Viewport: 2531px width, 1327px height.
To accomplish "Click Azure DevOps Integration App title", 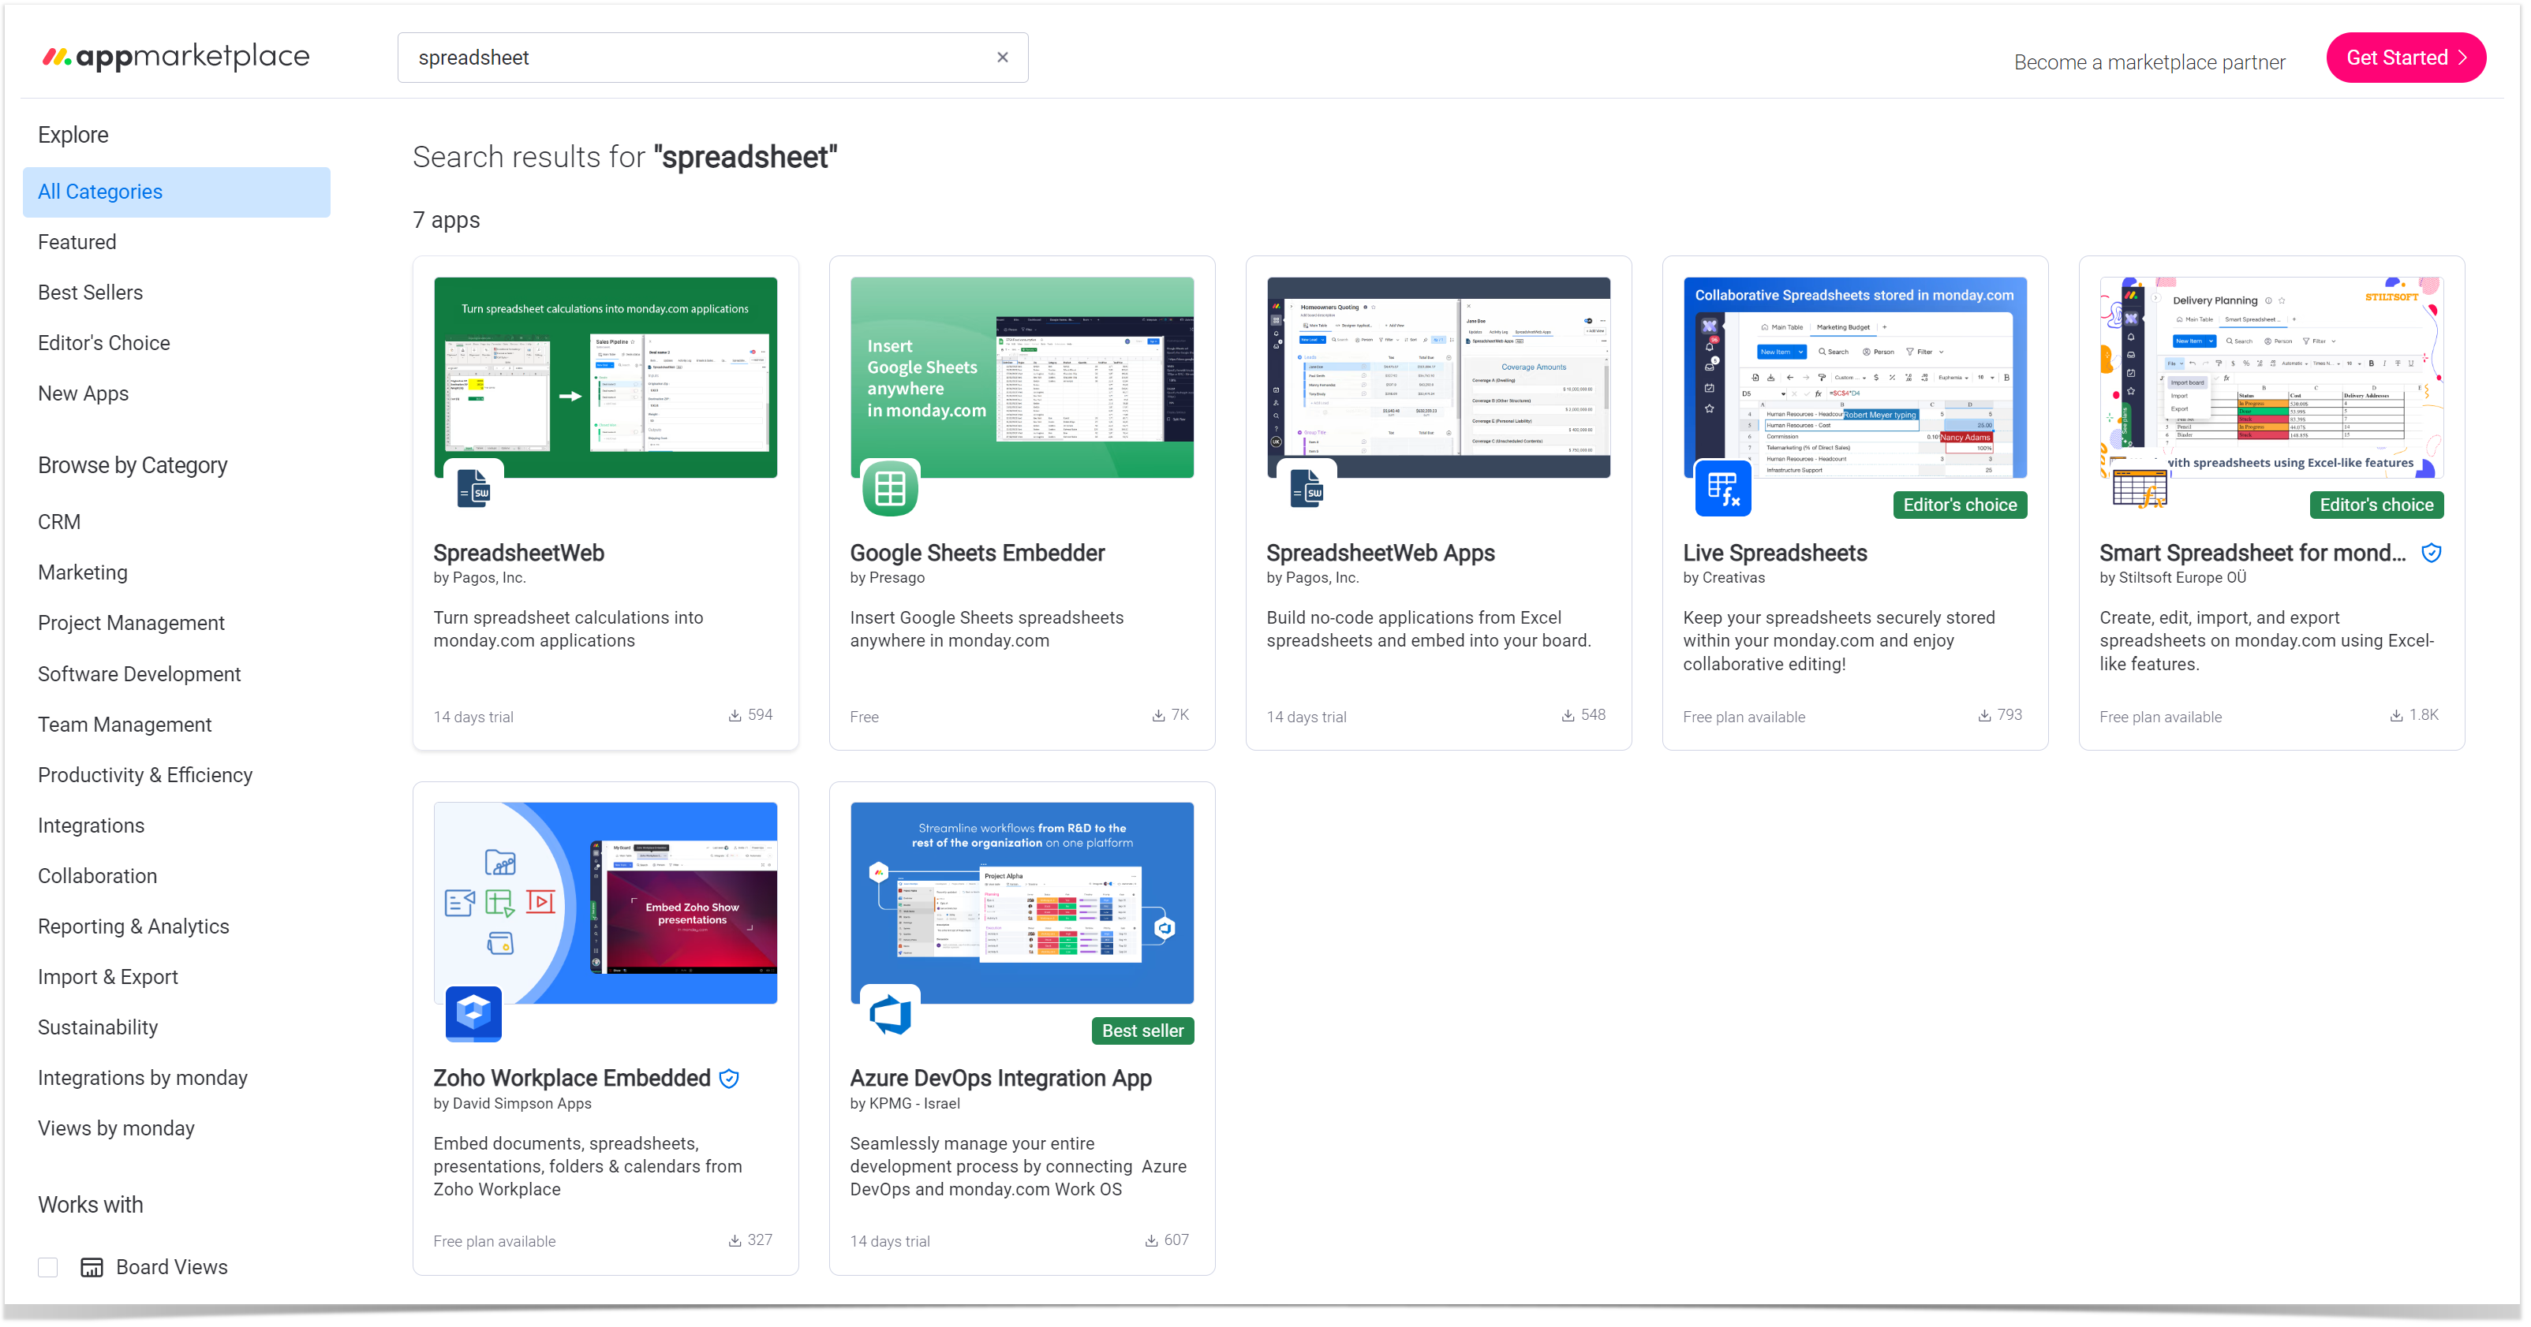I will click(x=1000, y=1078).
